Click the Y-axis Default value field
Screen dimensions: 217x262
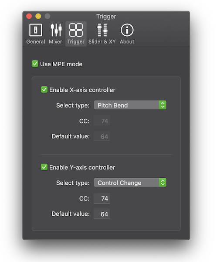pos(102,214)
